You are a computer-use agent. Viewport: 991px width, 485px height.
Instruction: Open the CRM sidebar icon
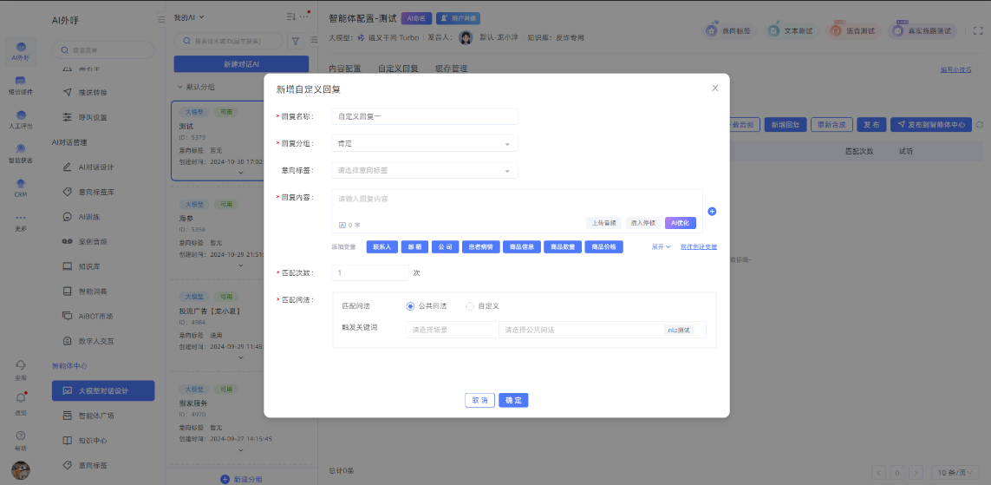pos(21,187)
